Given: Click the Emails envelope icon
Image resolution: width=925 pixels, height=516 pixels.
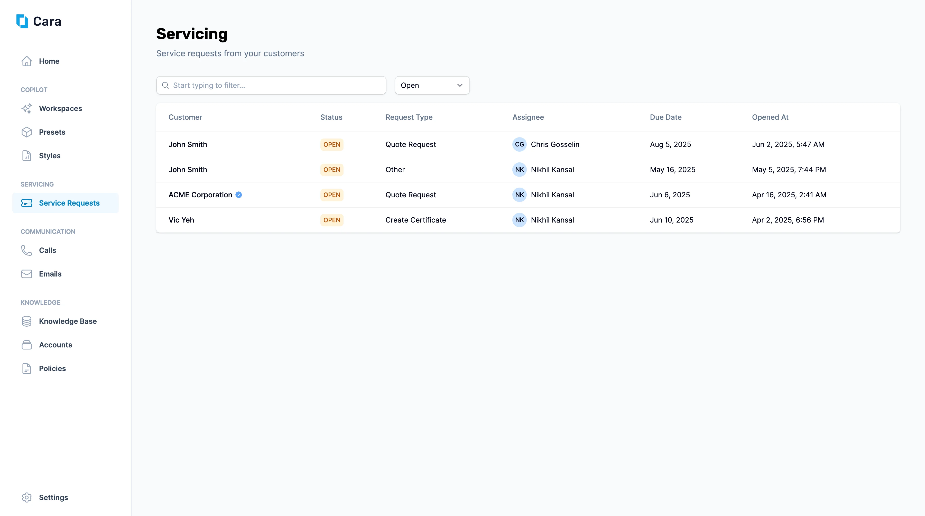Looking at the screenshot, I should coord(26,274).
